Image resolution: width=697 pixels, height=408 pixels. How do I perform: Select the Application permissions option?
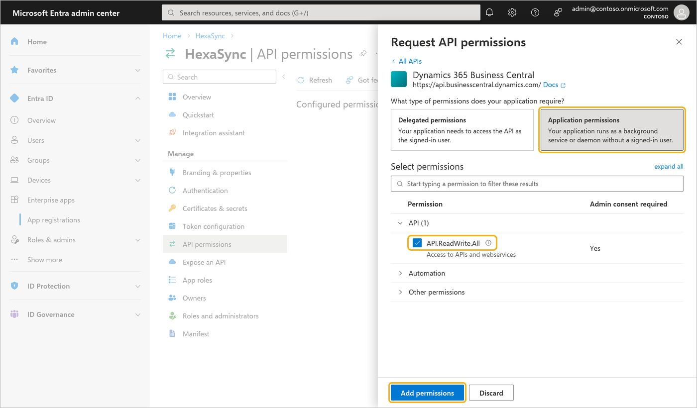click(612, 130)
